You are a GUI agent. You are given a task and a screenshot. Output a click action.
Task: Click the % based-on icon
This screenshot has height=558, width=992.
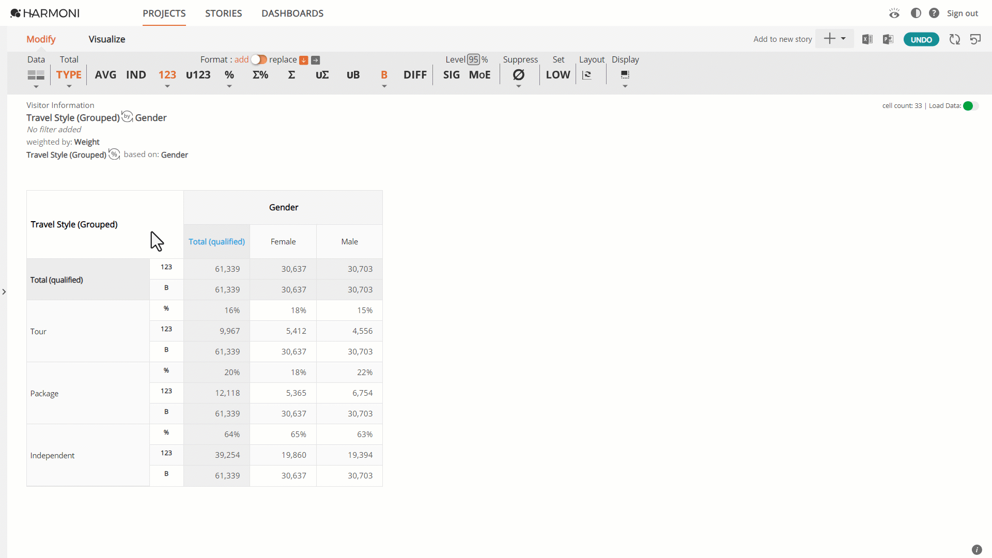pos(114,154)
